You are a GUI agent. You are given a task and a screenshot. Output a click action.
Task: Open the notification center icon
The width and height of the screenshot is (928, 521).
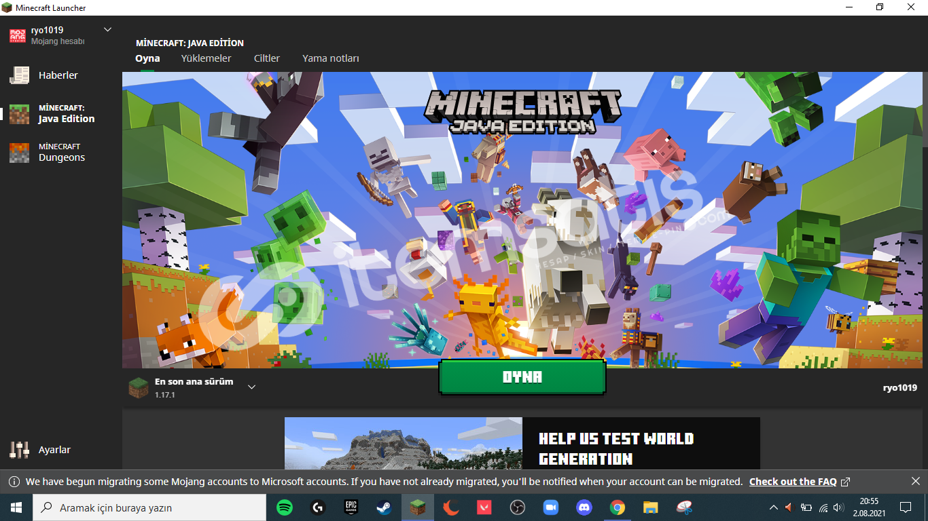click(905, 507)
